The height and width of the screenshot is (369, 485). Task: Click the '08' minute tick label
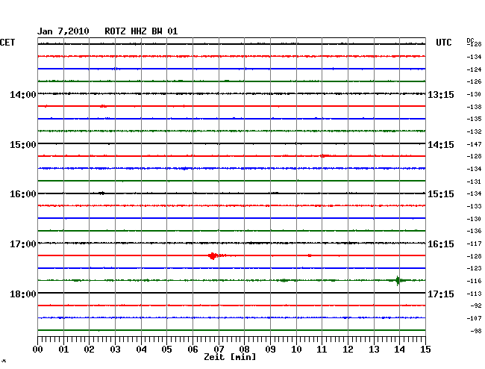(x=244, y=350)
